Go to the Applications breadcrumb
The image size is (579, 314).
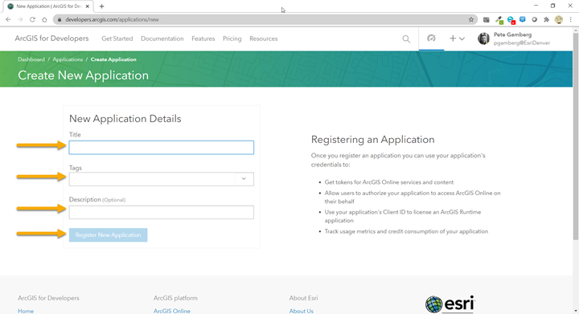pyautogui.click(x=68, y=59)
